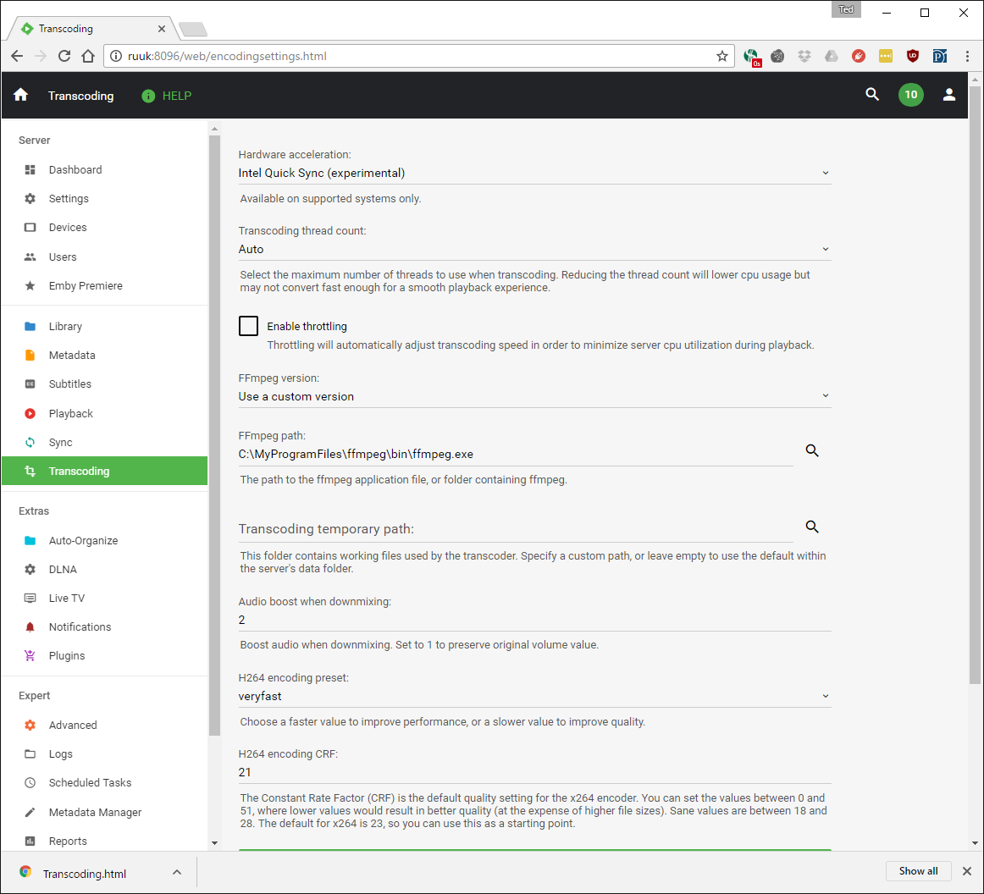984x894 pixels.
Task: Click the Subtitles CC icon
Action: 30,384
